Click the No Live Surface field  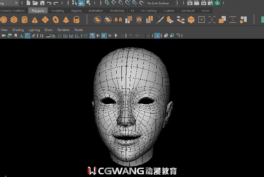point(160,3)
